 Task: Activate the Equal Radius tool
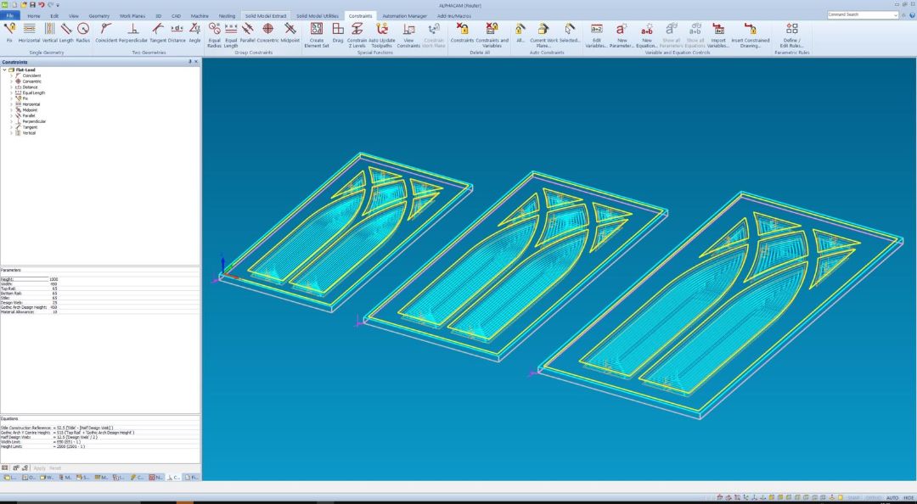[214, 35]
